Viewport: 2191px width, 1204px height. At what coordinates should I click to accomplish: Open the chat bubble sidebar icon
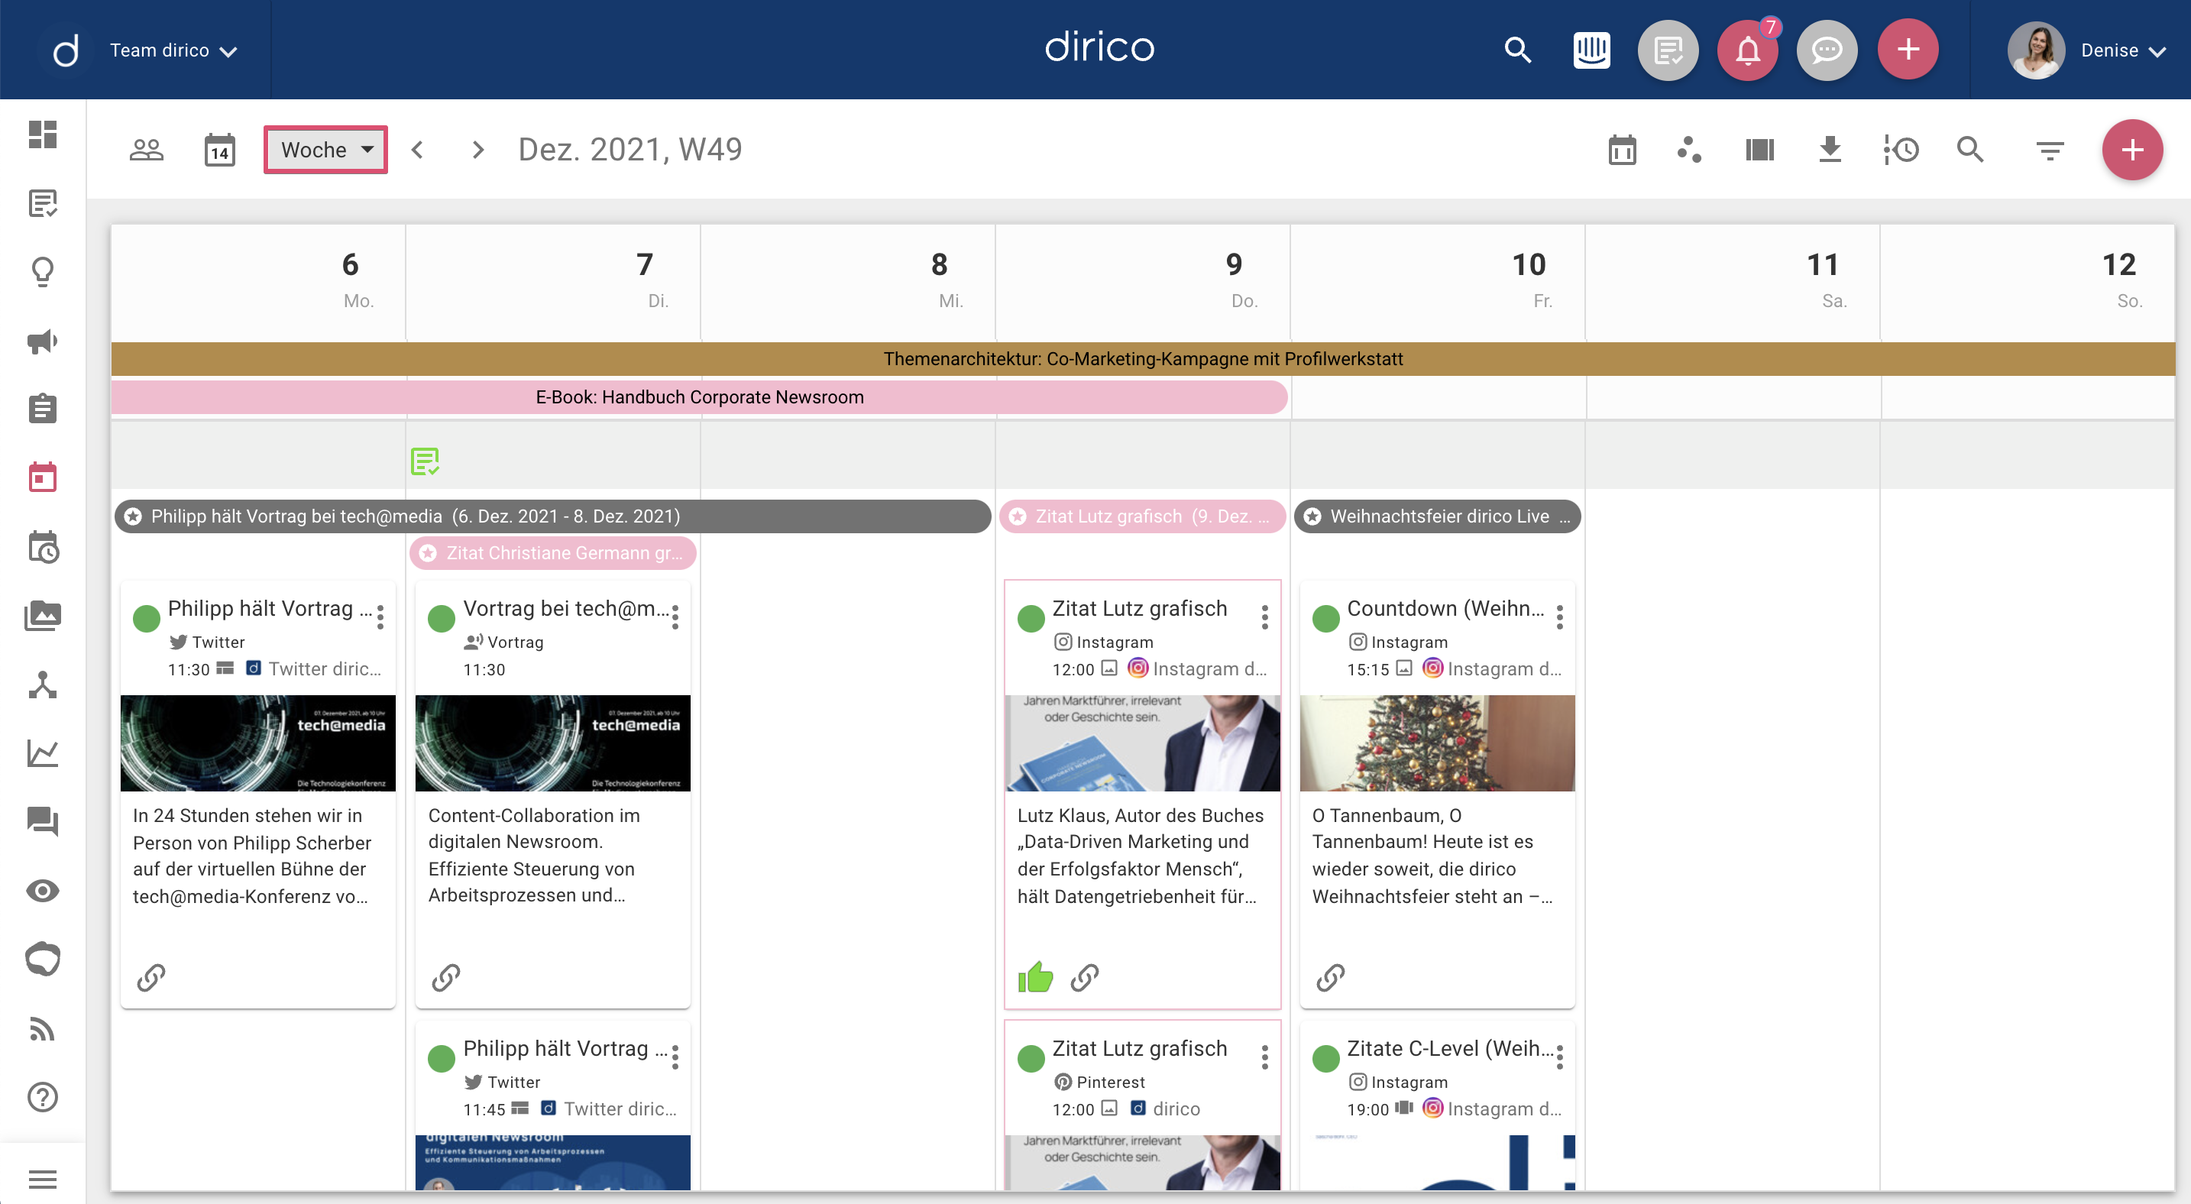tap(43, 959)
